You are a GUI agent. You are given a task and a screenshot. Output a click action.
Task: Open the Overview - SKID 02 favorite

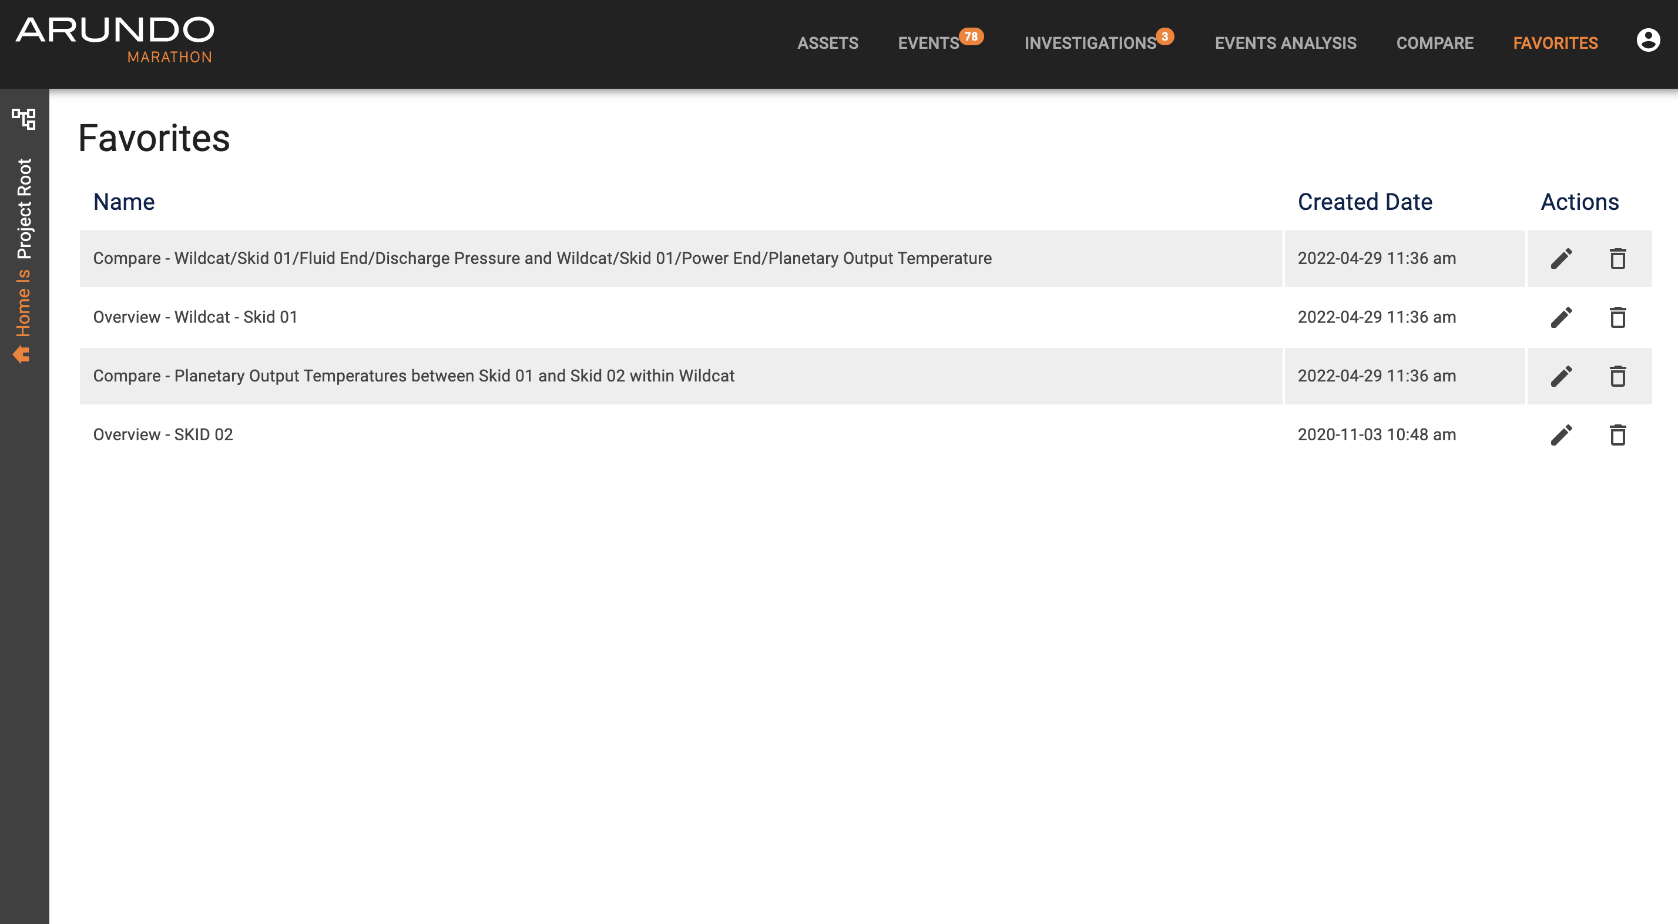(x=163, y=434)
